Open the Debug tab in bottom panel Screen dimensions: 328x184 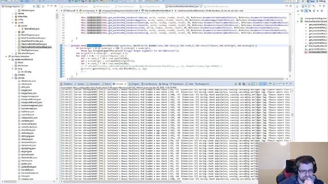(x=163, y=84)
